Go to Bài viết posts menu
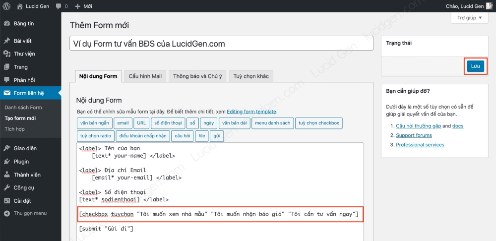 pos(22,41)
